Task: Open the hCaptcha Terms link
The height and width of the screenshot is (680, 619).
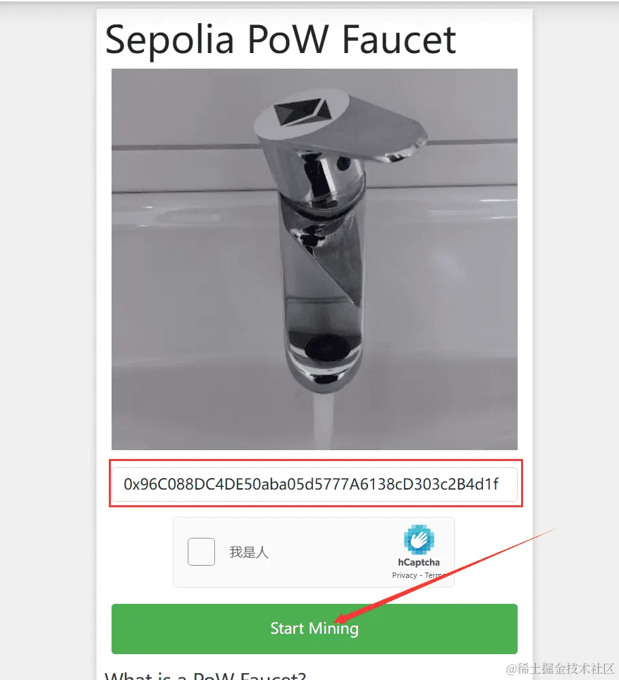Action: pos(435,575)
